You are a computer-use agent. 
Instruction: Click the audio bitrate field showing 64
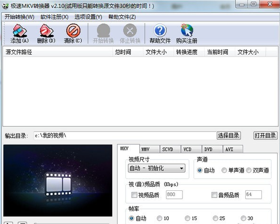pos(253,195)
